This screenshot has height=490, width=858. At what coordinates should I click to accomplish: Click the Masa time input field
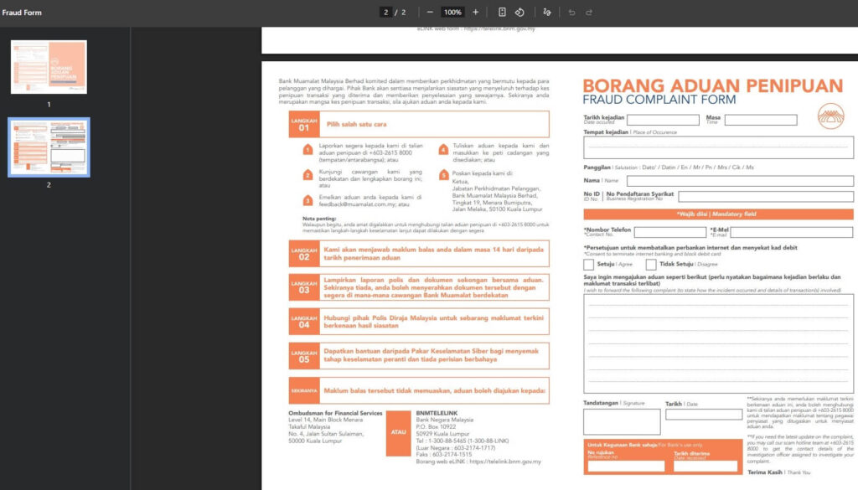click(761, 120)
